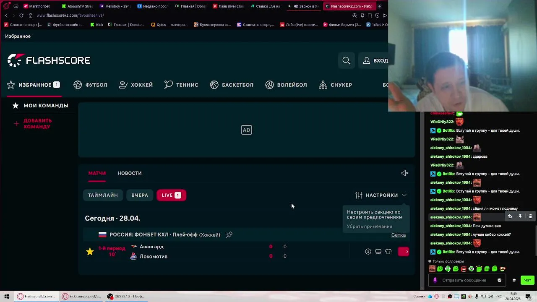Open the Локомотив team name

(154, 256)
